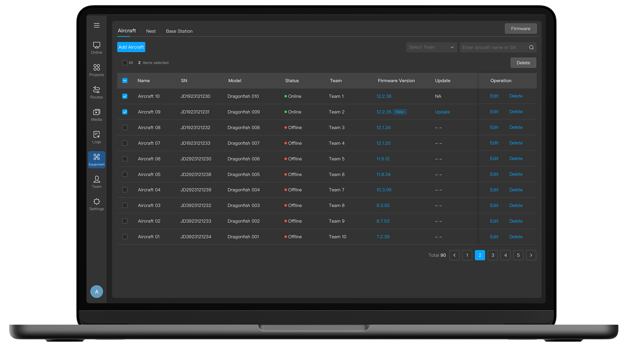Open the Projects sidebar icon
The image size is (627, 347).
[97, 70]
